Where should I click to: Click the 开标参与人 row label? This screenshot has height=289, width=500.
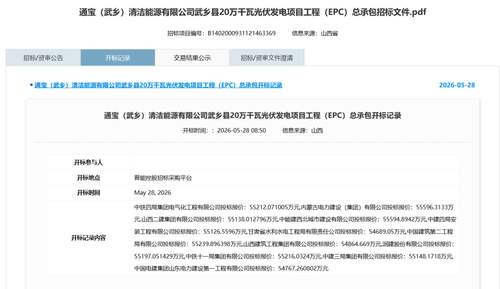tap(88, 162)
